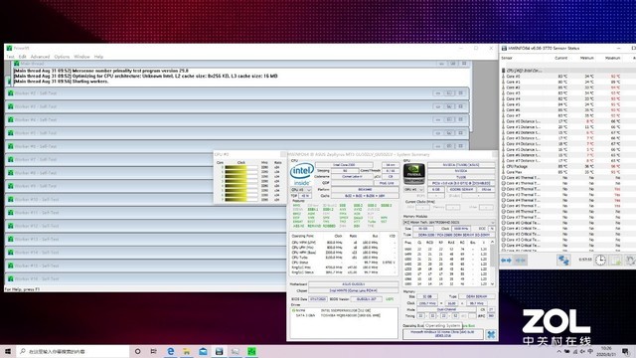Click the Worker #16 Self-Test window icon

coord(11,278)
